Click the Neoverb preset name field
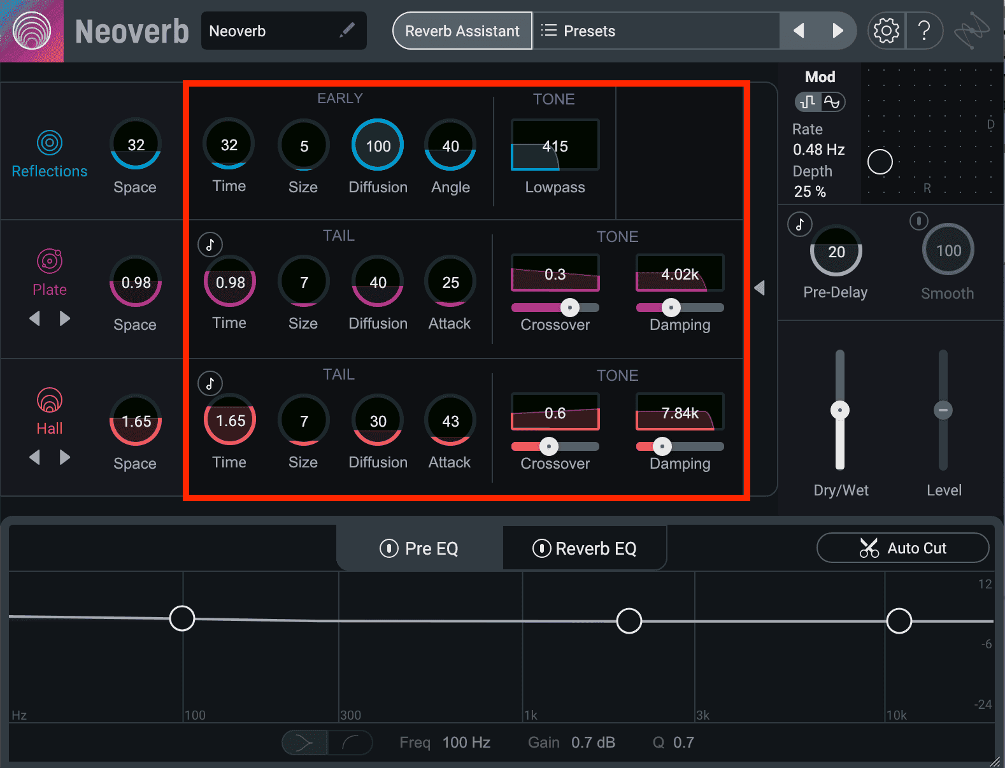1005x768 pixels. [283, 31]
